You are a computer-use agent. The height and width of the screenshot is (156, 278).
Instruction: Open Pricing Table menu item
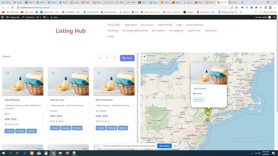tap(114, 25)
